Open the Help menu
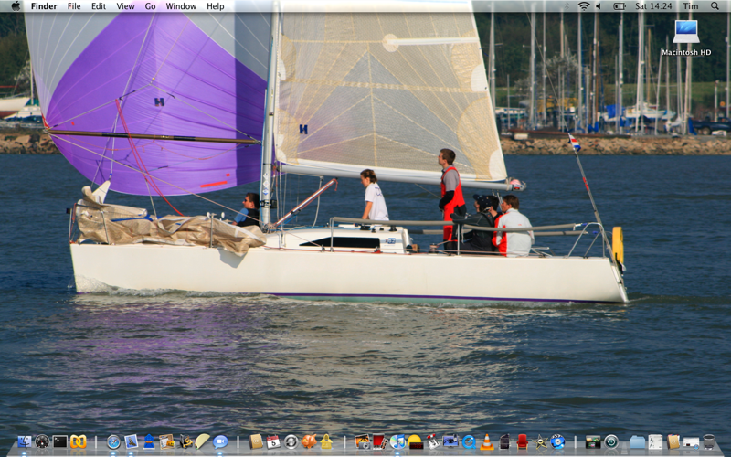This screenshot has height=457, width=731. coord(216,6)
